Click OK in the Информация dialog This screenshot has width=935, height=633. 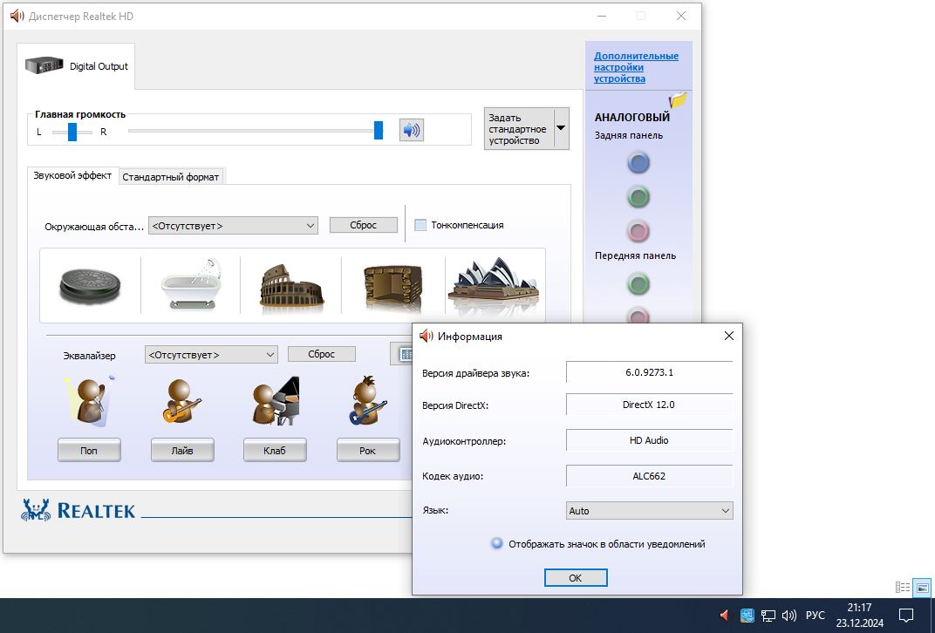tap(576, 577)
